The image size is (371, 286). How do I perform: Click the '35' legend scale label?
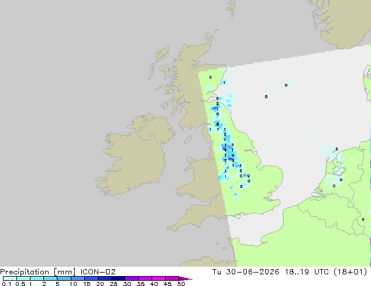tap(140, 284)
